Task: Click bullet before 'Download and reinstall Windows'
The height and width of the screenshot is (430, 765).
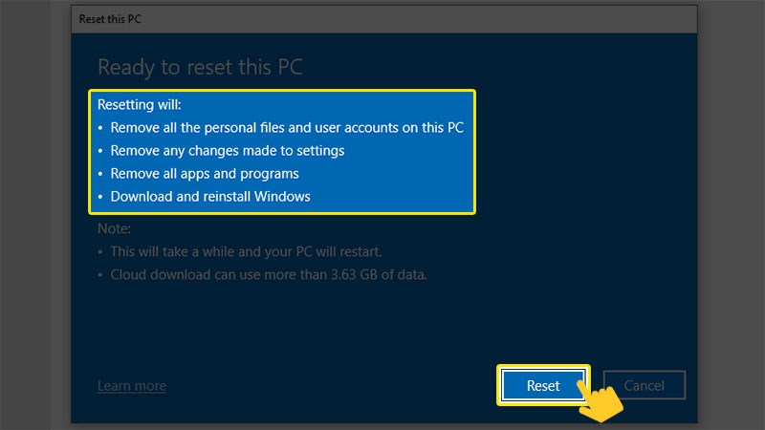Action: click(100, 199)
